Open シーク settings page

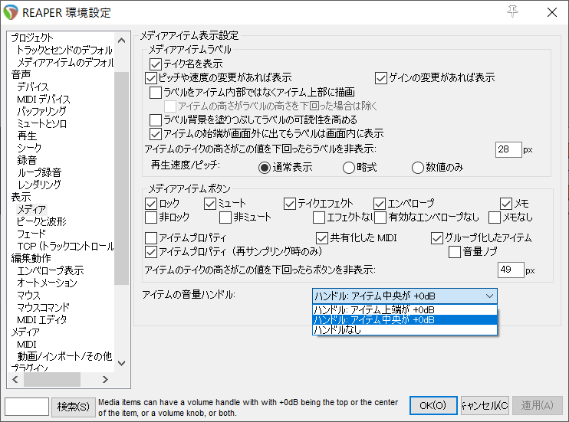point(29,148)
